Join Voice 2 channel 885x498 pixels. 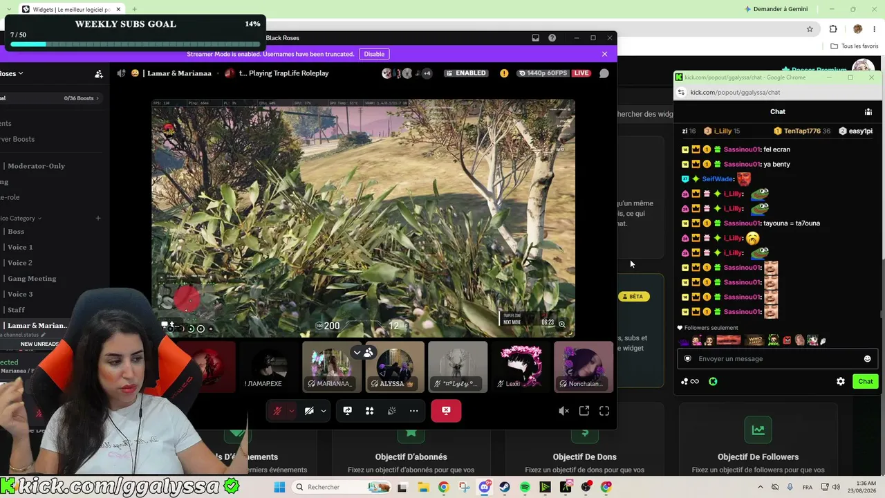click(x=20, y=263)
